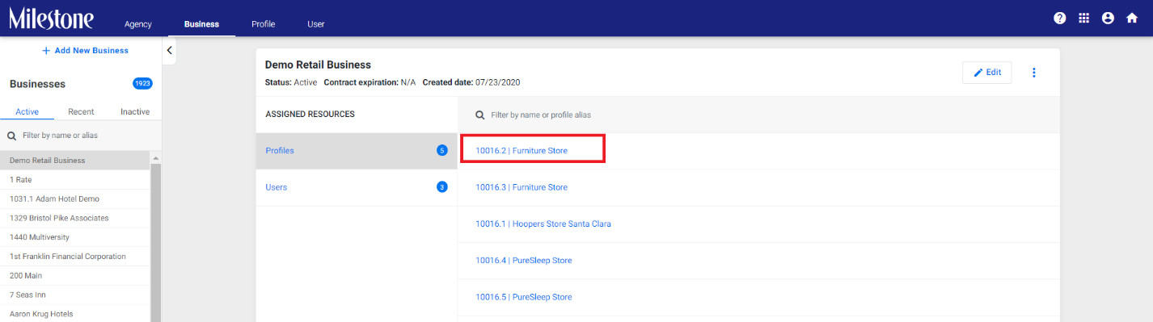The image size is (1153, 322).
Task: Click the search icon in the profile filter
Action: click(x=479, y=115)
